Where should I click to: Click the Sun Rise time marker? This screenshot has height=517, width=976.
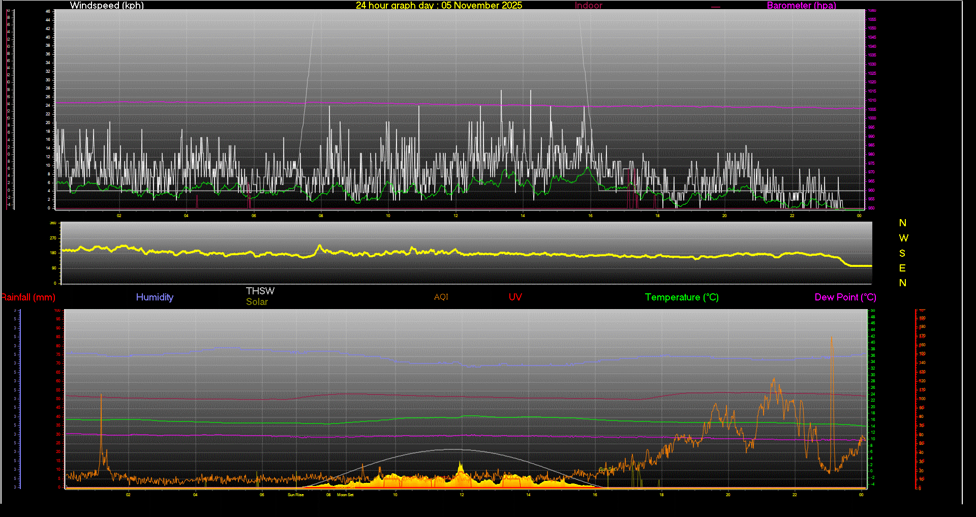tap(295, 495)
